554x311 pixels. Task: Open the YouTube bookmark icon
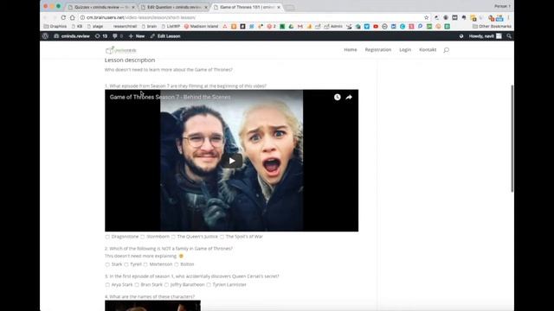[x=376, y=27]
